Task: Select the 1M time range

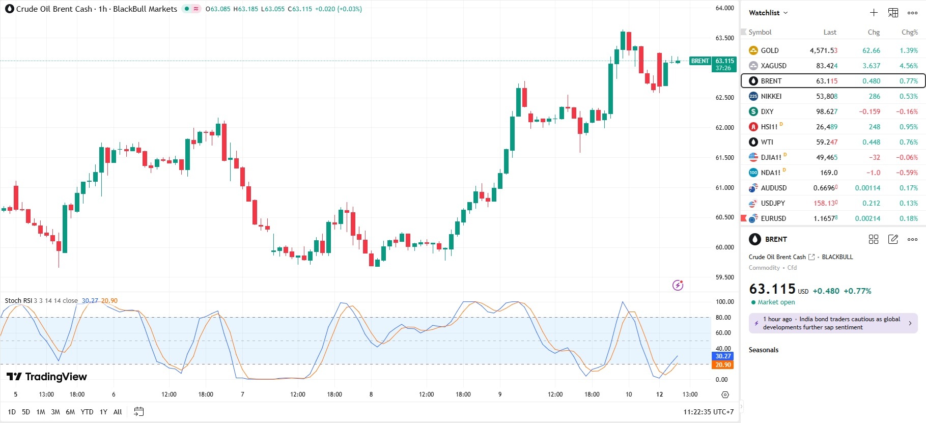Action: click(x=41, y=412)
